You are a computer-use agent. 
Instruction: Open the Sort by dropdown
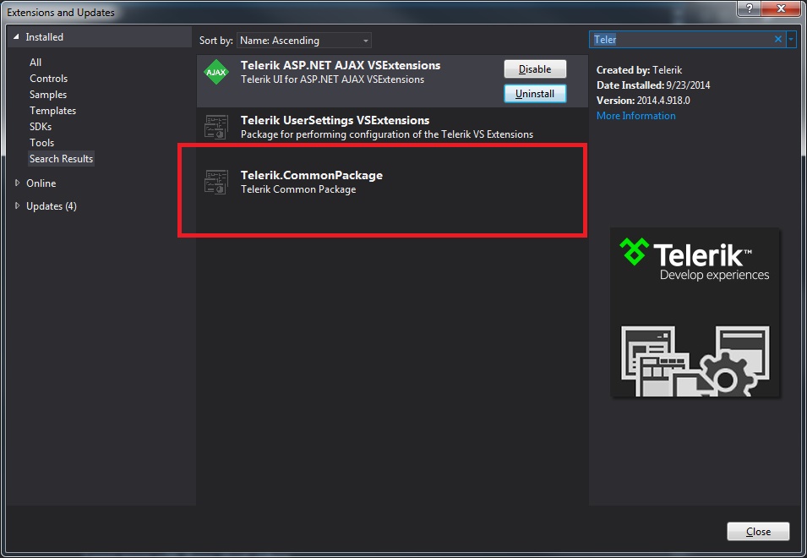pyautogui.click(x=303, y=40)
